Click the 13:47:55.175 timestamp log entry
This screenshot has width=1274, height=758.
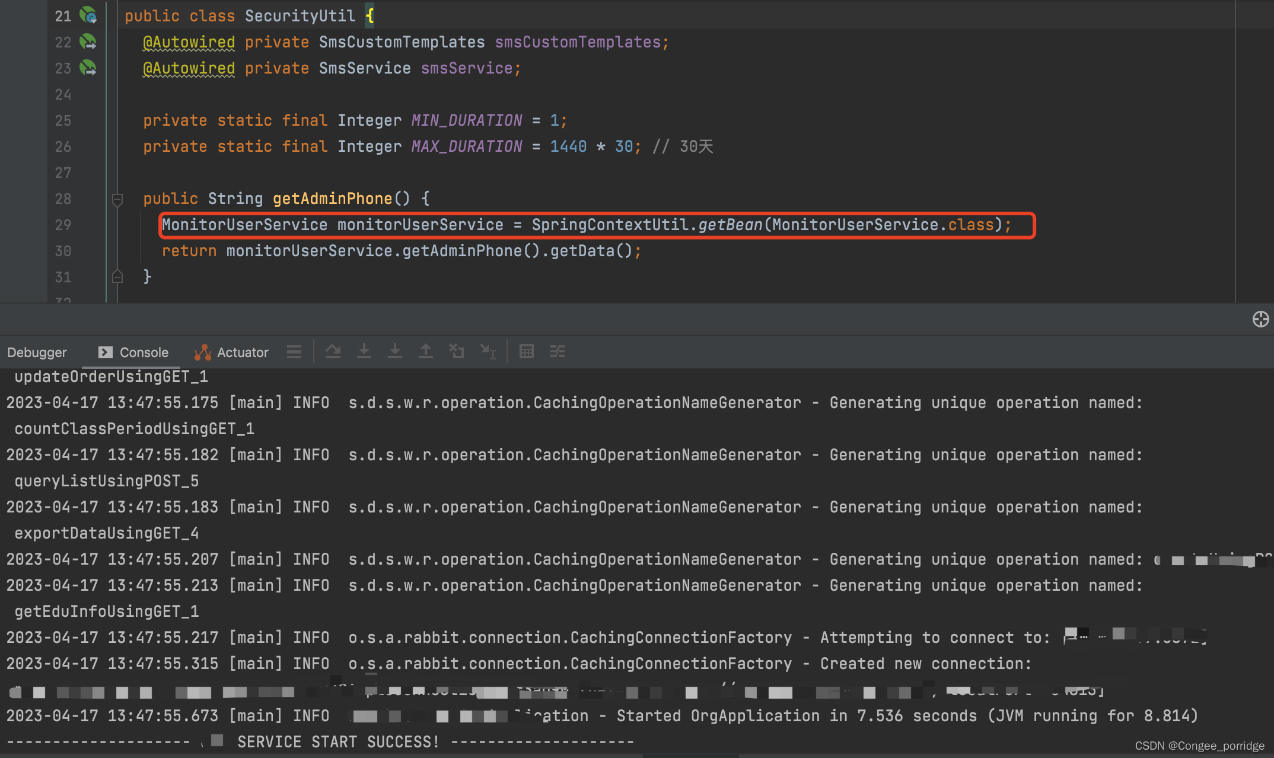(x=574, y=403)
